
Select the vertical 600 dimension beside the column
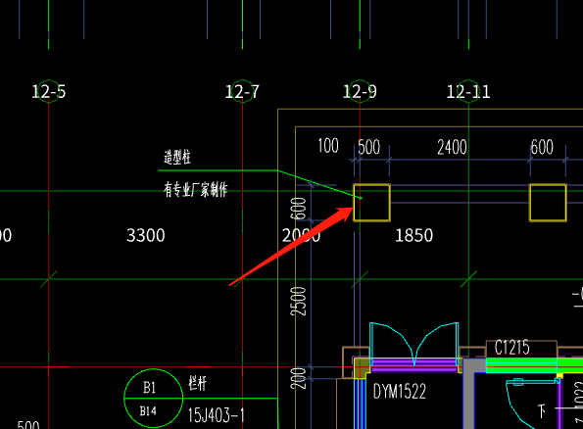[298, 209]
